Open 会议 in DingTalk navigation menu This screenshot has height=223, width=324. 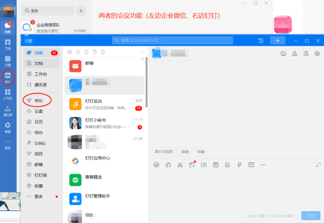click(38, 100)
